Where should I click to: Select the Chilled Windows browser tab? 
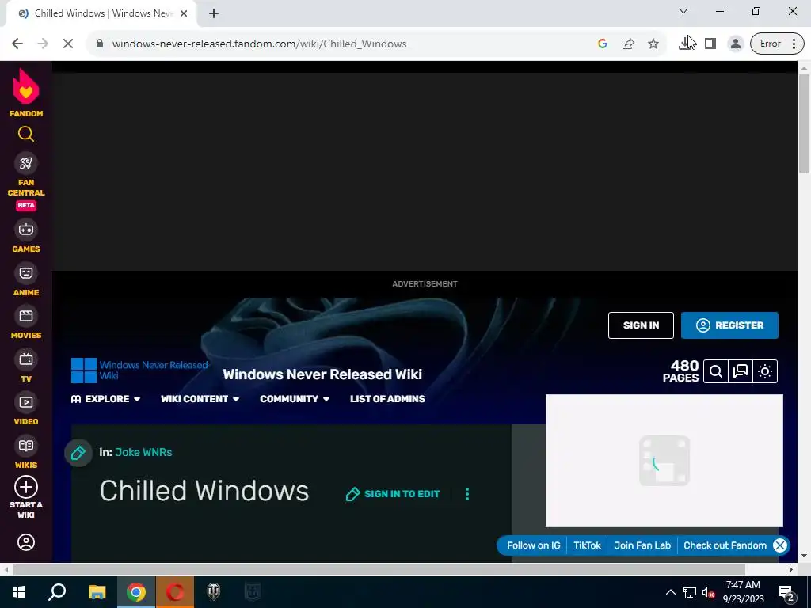101,13
